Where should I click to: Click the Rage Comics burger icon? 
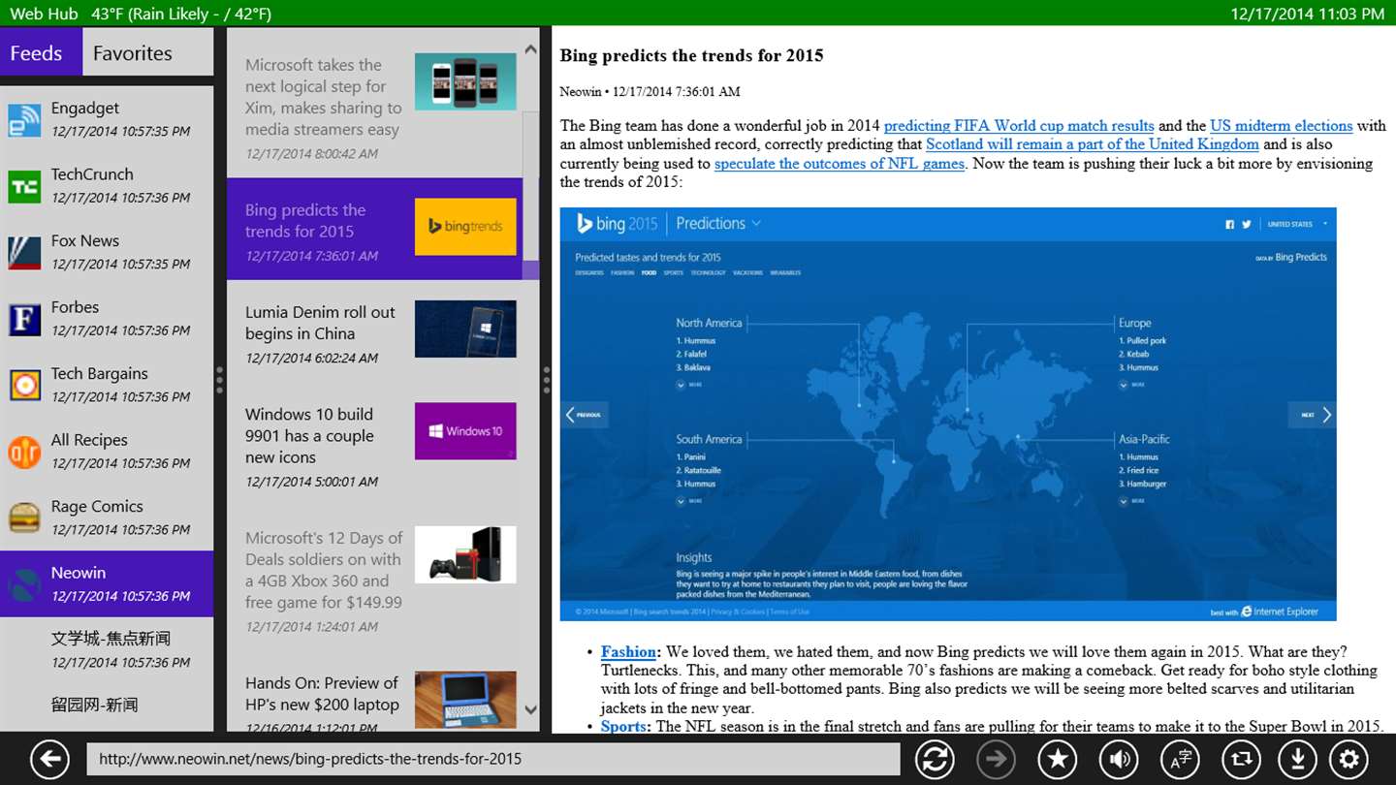pos(24,518)
